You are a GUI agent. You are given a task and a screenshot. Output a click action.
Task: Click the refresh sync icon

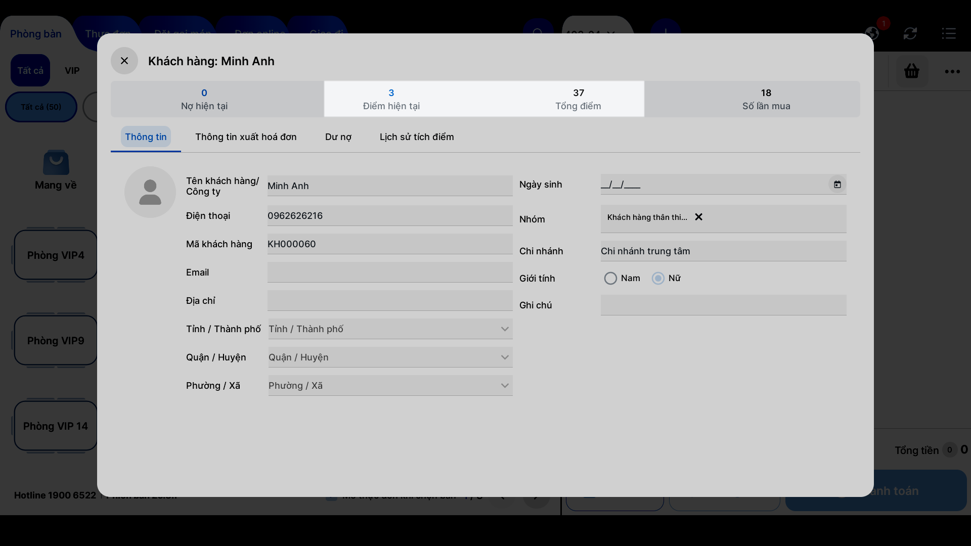pos(910,33)
